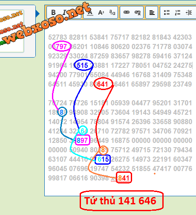Click the number 83657 in the editor
The image size is (196, 215).
click(x=120, y=56)
